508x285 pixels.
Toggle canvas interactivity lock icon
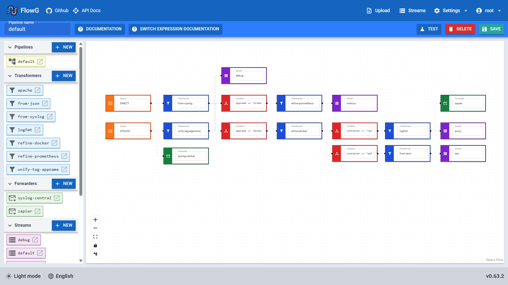96,245
